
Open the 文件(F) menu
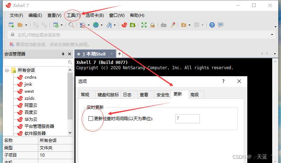pyautogui.click(x=16, y=15)
